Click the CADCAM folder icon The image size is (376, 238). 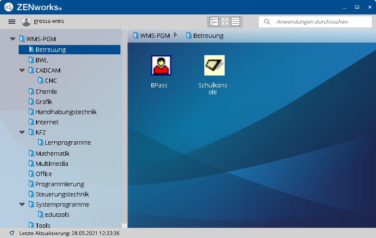click(x=31, y=70)
